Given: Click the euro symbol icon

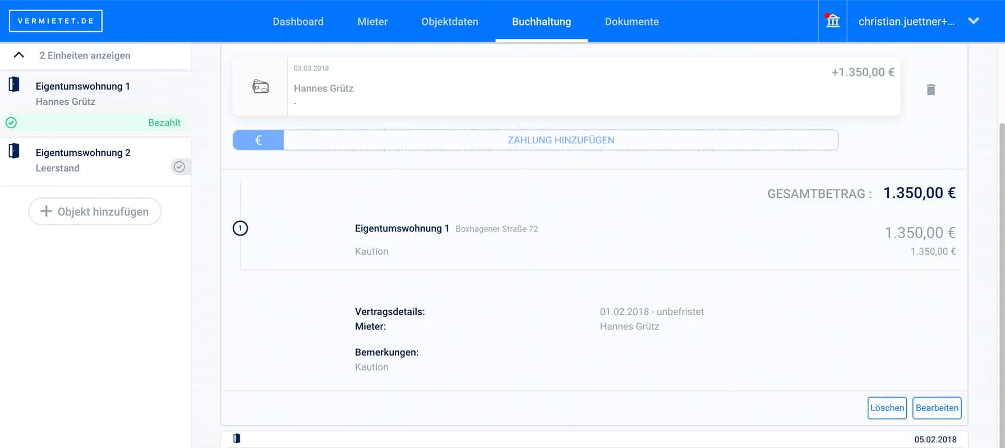Looking at the screenshot, I should [259, 140].
